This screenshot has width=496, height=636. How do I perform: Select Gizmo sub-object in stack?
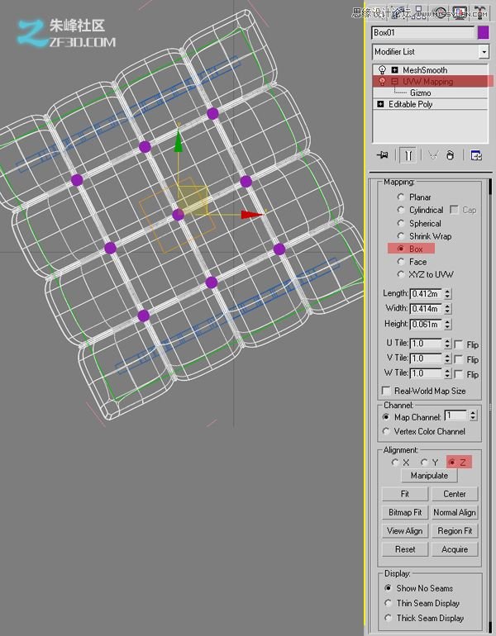(x=420, y=93)
